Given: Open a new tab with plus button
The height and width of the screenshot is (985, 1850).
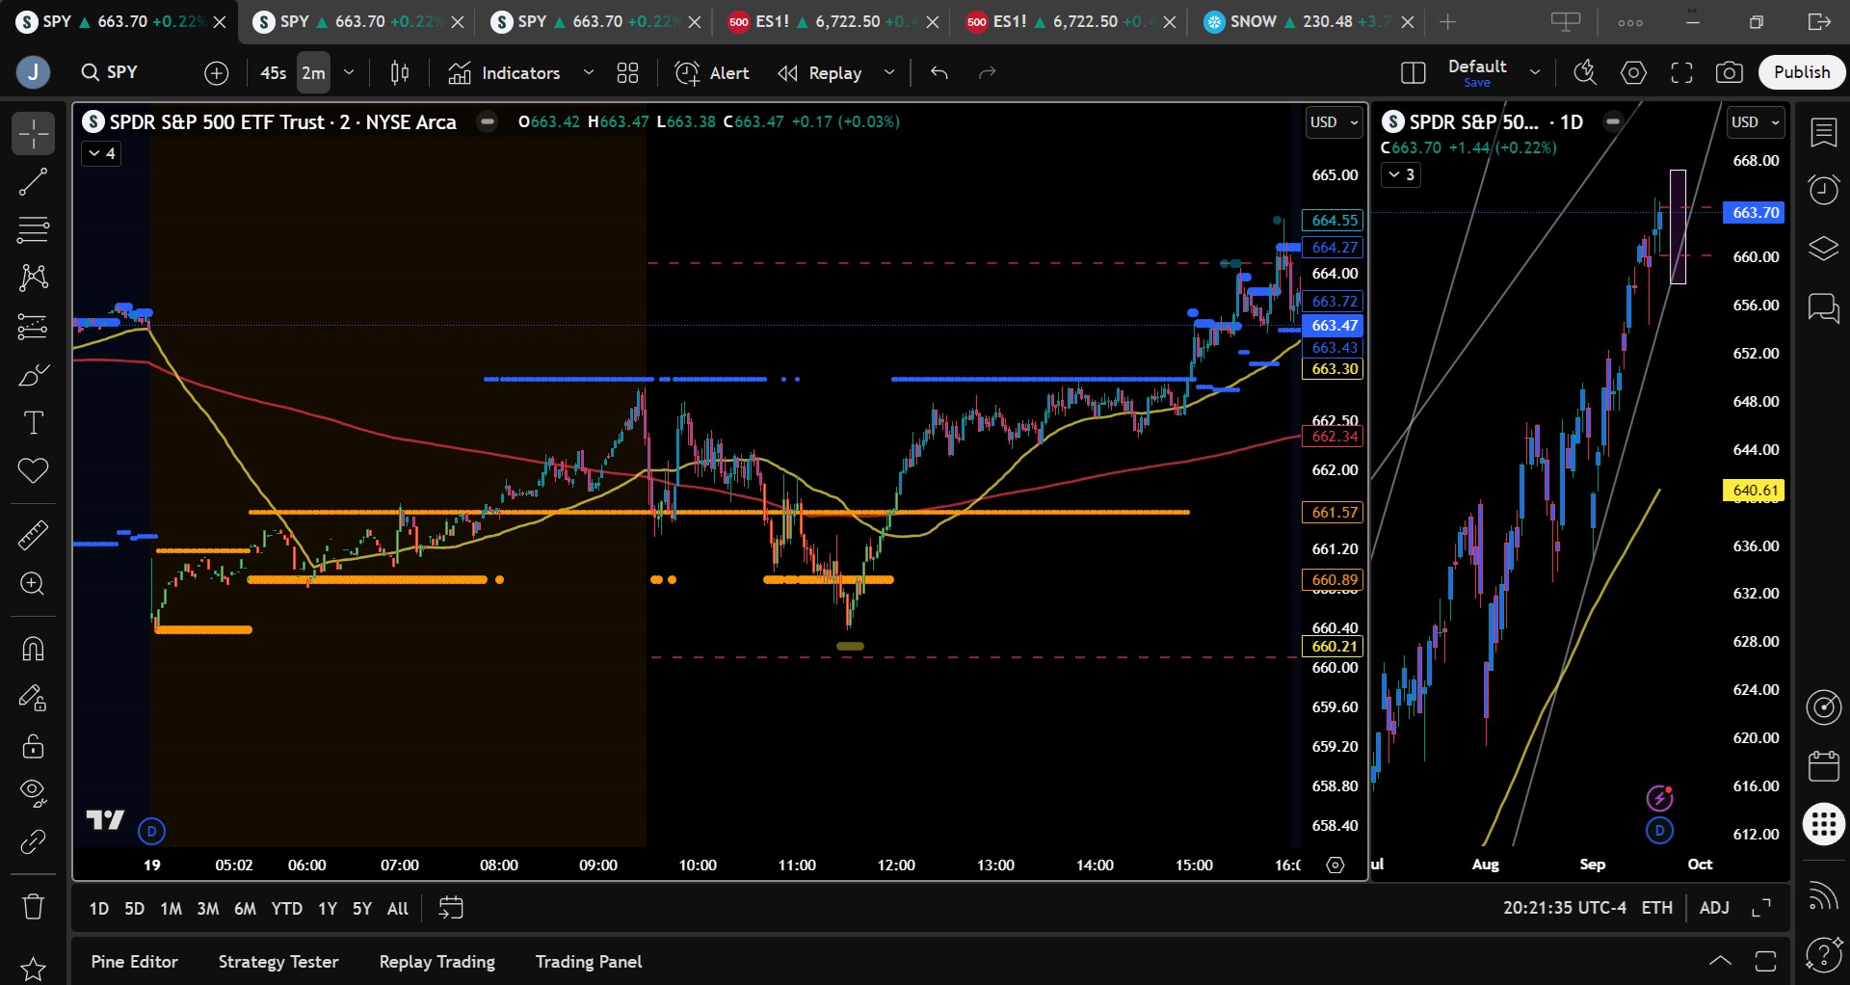Looking at the screenshot, I should (x=1448, y=22).
